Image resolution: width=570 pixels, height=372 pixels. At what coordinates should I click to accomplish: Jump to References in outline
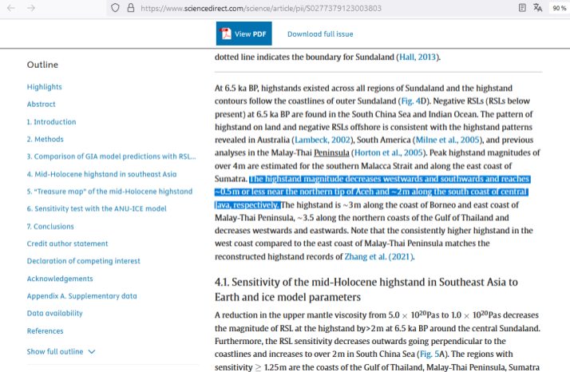pos(45,331)
